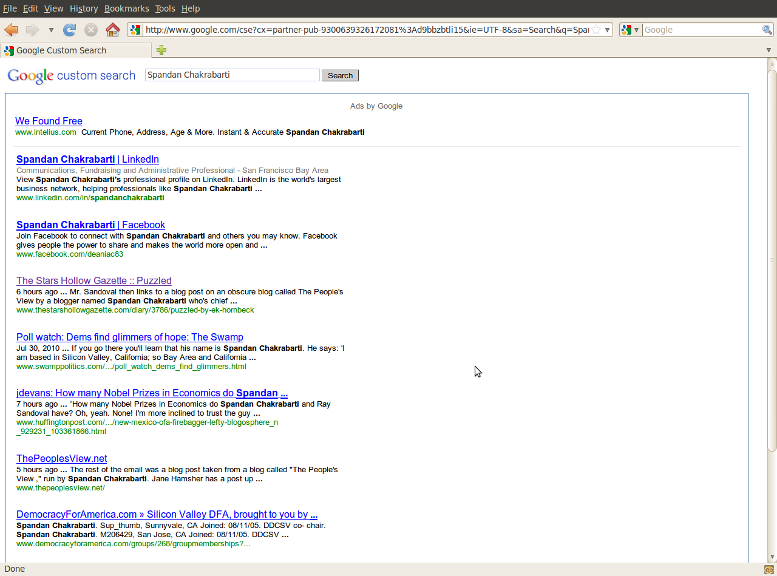777x576 pixels.
Task: Click the vertical scrollbar thumb
Action: tap(772, 260)
